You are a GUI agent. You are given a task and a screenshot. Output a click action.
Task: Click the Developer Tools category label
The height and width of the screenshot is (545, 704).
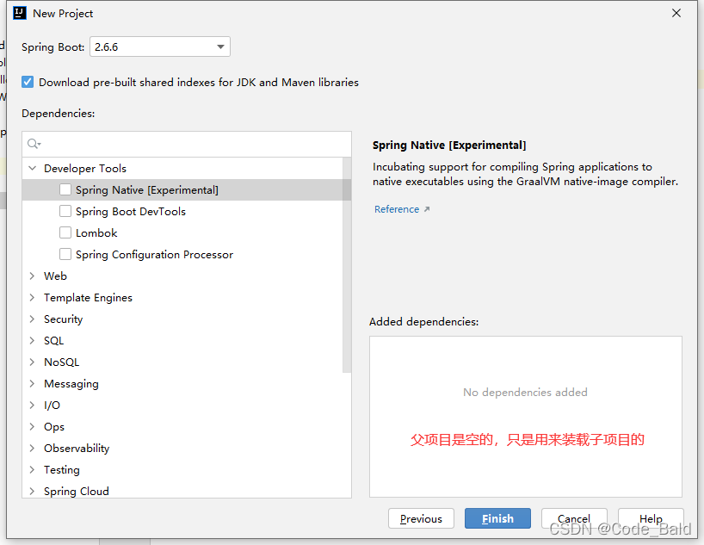point(85,169)
